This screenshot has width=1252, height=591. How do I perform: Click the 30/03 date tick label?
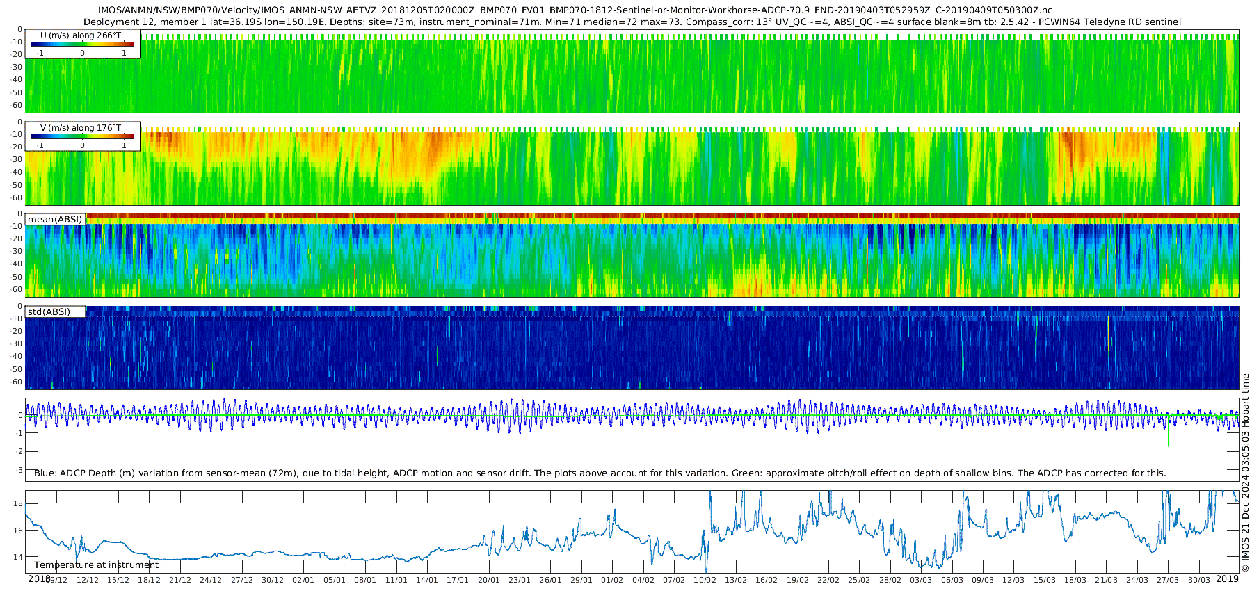[1198, 580]
